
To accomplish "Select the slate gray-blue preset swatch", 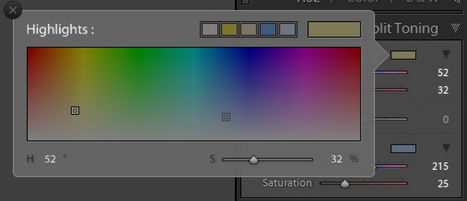I will pyautogui.click(x=287, y=29).
